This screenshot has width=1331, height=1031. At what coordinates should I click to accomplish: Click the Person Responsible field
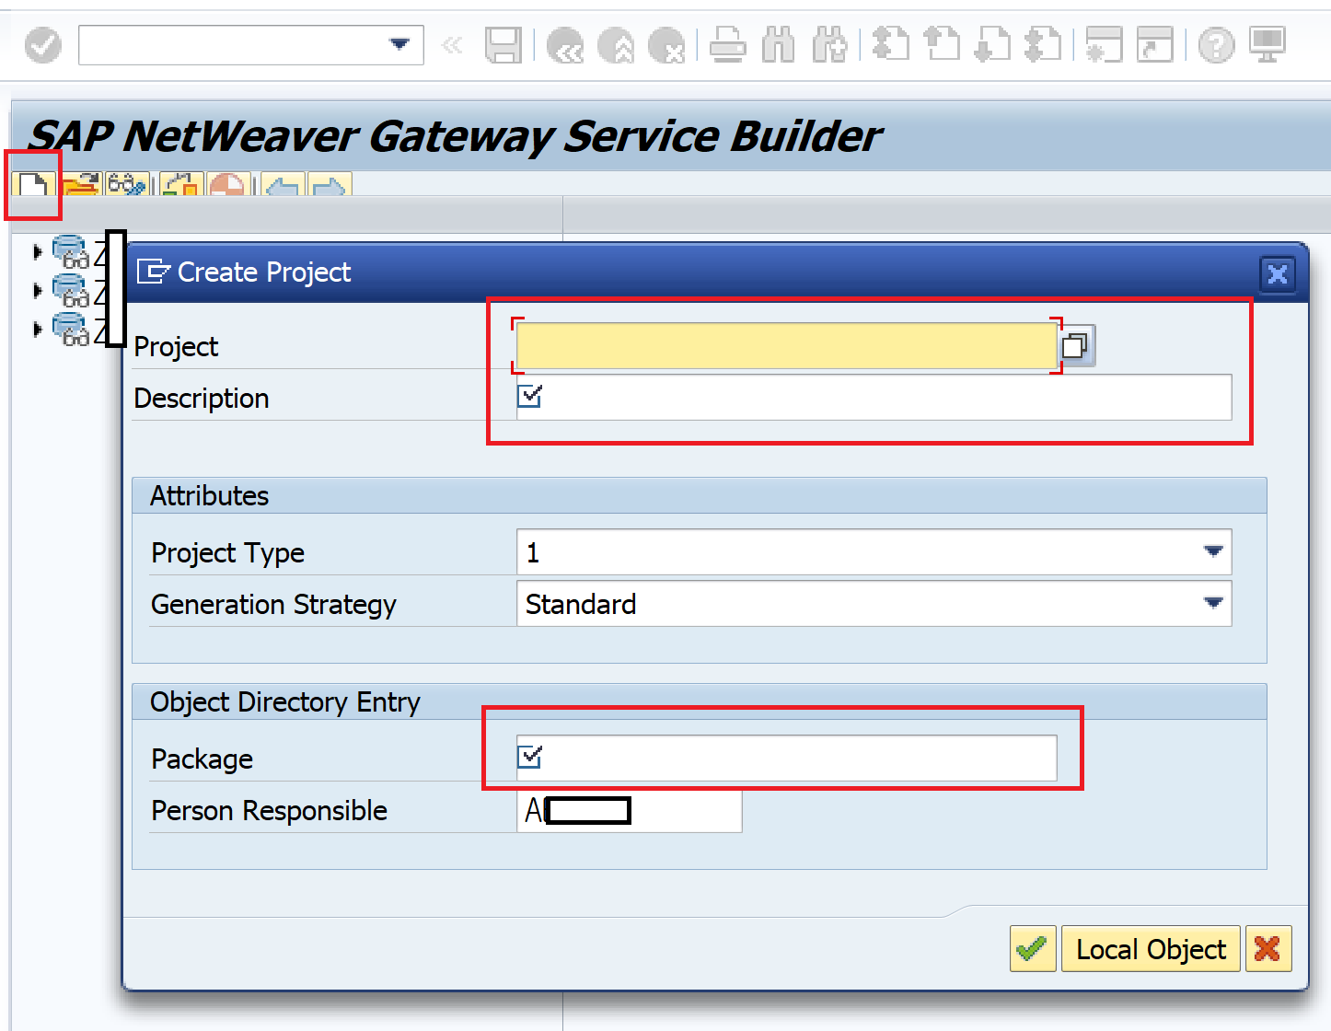pos(629,810)
